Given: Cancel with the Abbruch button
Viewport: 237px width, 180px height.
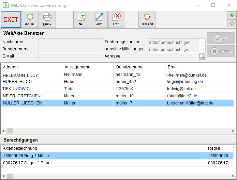Looking at the screenshot, I should (221, 51).
